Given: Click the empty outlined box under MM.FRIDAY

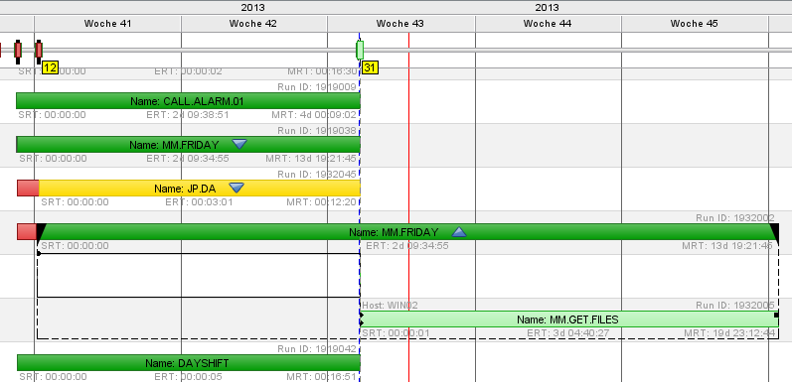Looking at the screenshot, I should tap(199, 275).
